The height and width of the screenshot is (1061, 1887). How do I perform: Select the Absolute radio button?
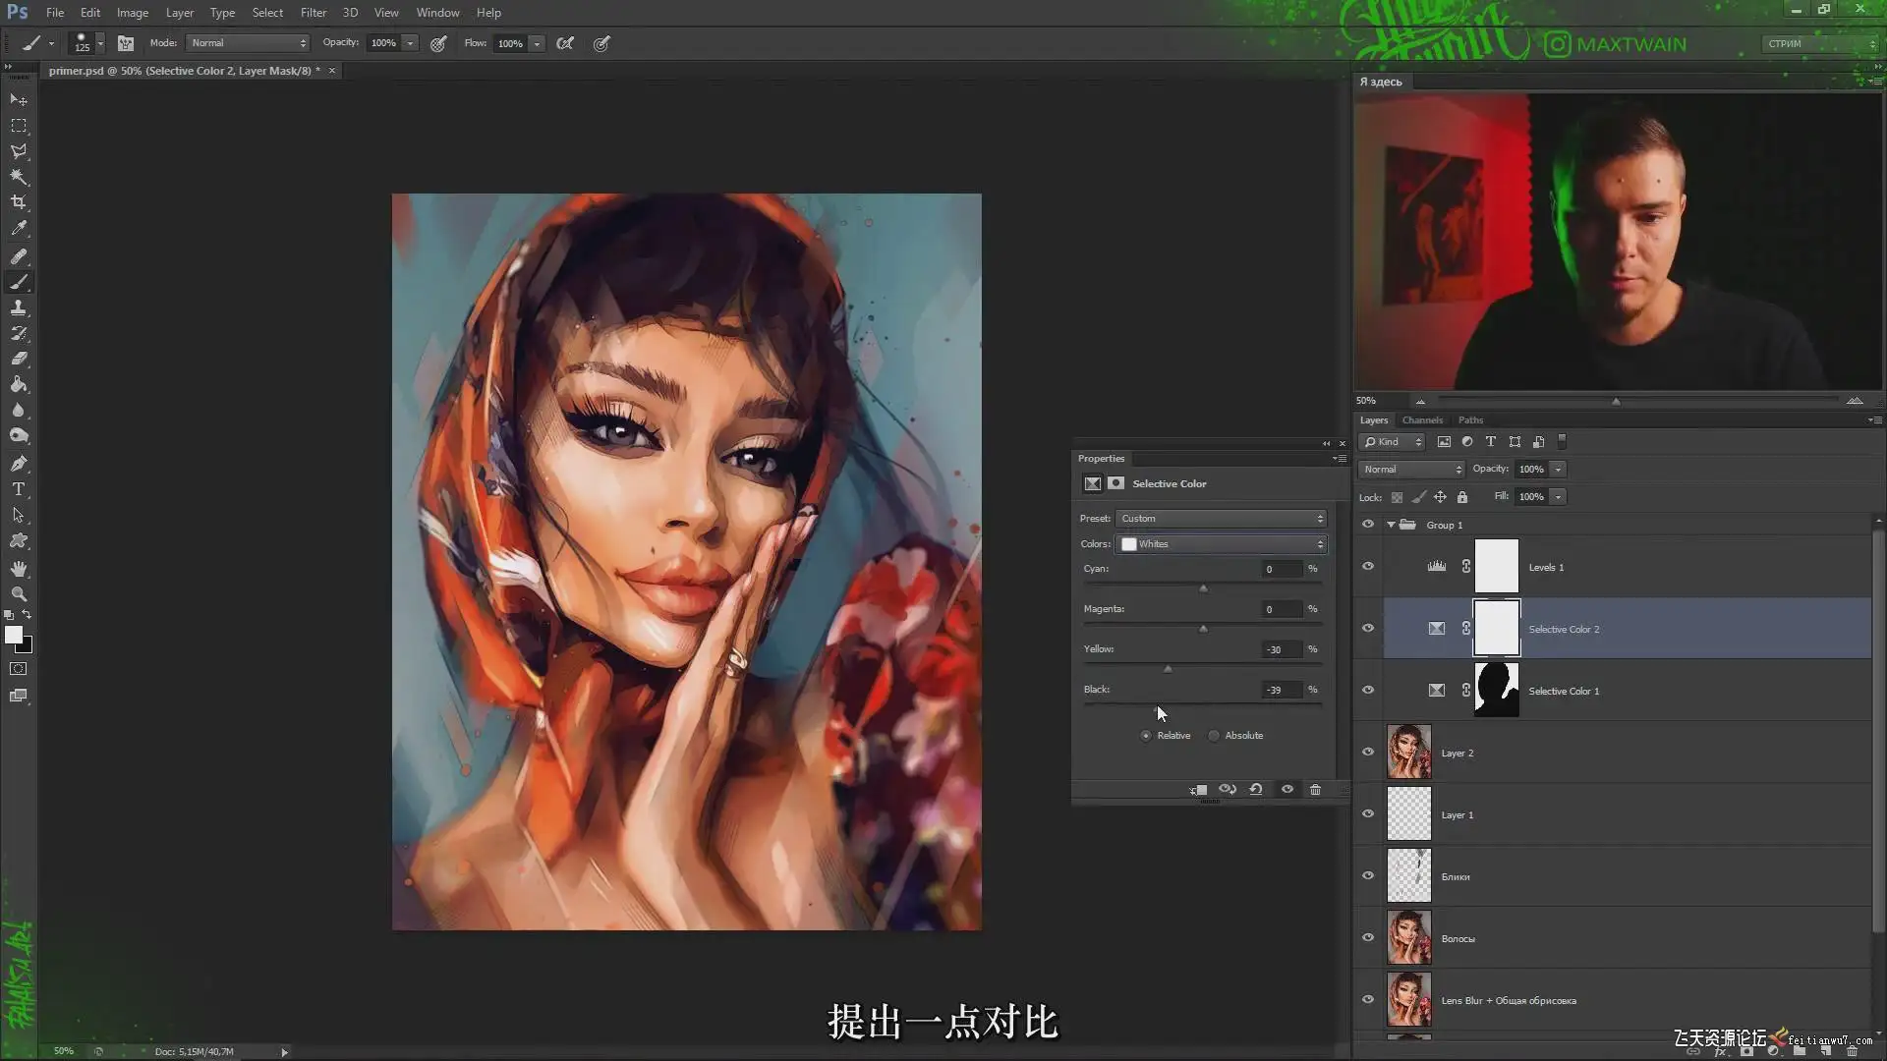(x=1215, y=736)
